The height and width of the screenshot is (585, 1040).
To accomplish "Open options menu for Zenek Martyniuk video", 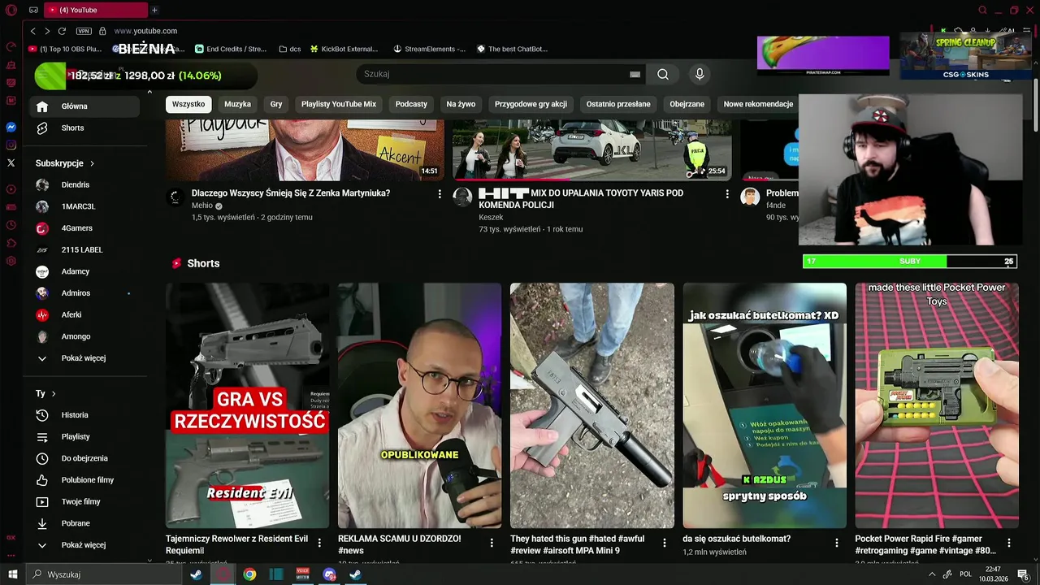I will [x=440, y=194].
